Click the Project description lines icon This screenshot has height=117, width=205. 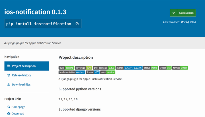click(x=9, y=66)
